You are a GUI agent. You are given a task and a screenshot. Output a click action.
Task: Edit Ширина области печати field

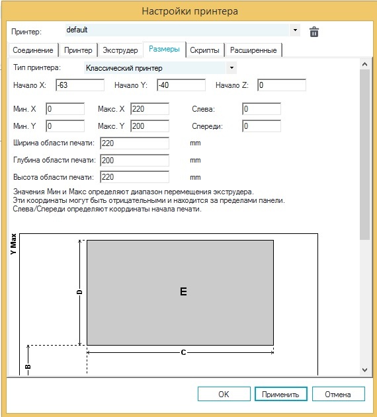pos(135,143)
